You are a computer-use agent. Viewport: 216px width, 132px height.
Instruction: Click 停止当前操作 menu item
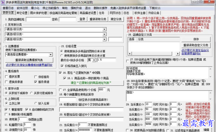[51, 8]
